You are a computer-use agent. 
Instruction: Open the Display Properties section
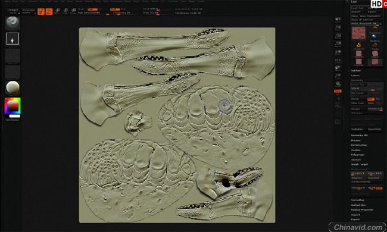(362, 209)
